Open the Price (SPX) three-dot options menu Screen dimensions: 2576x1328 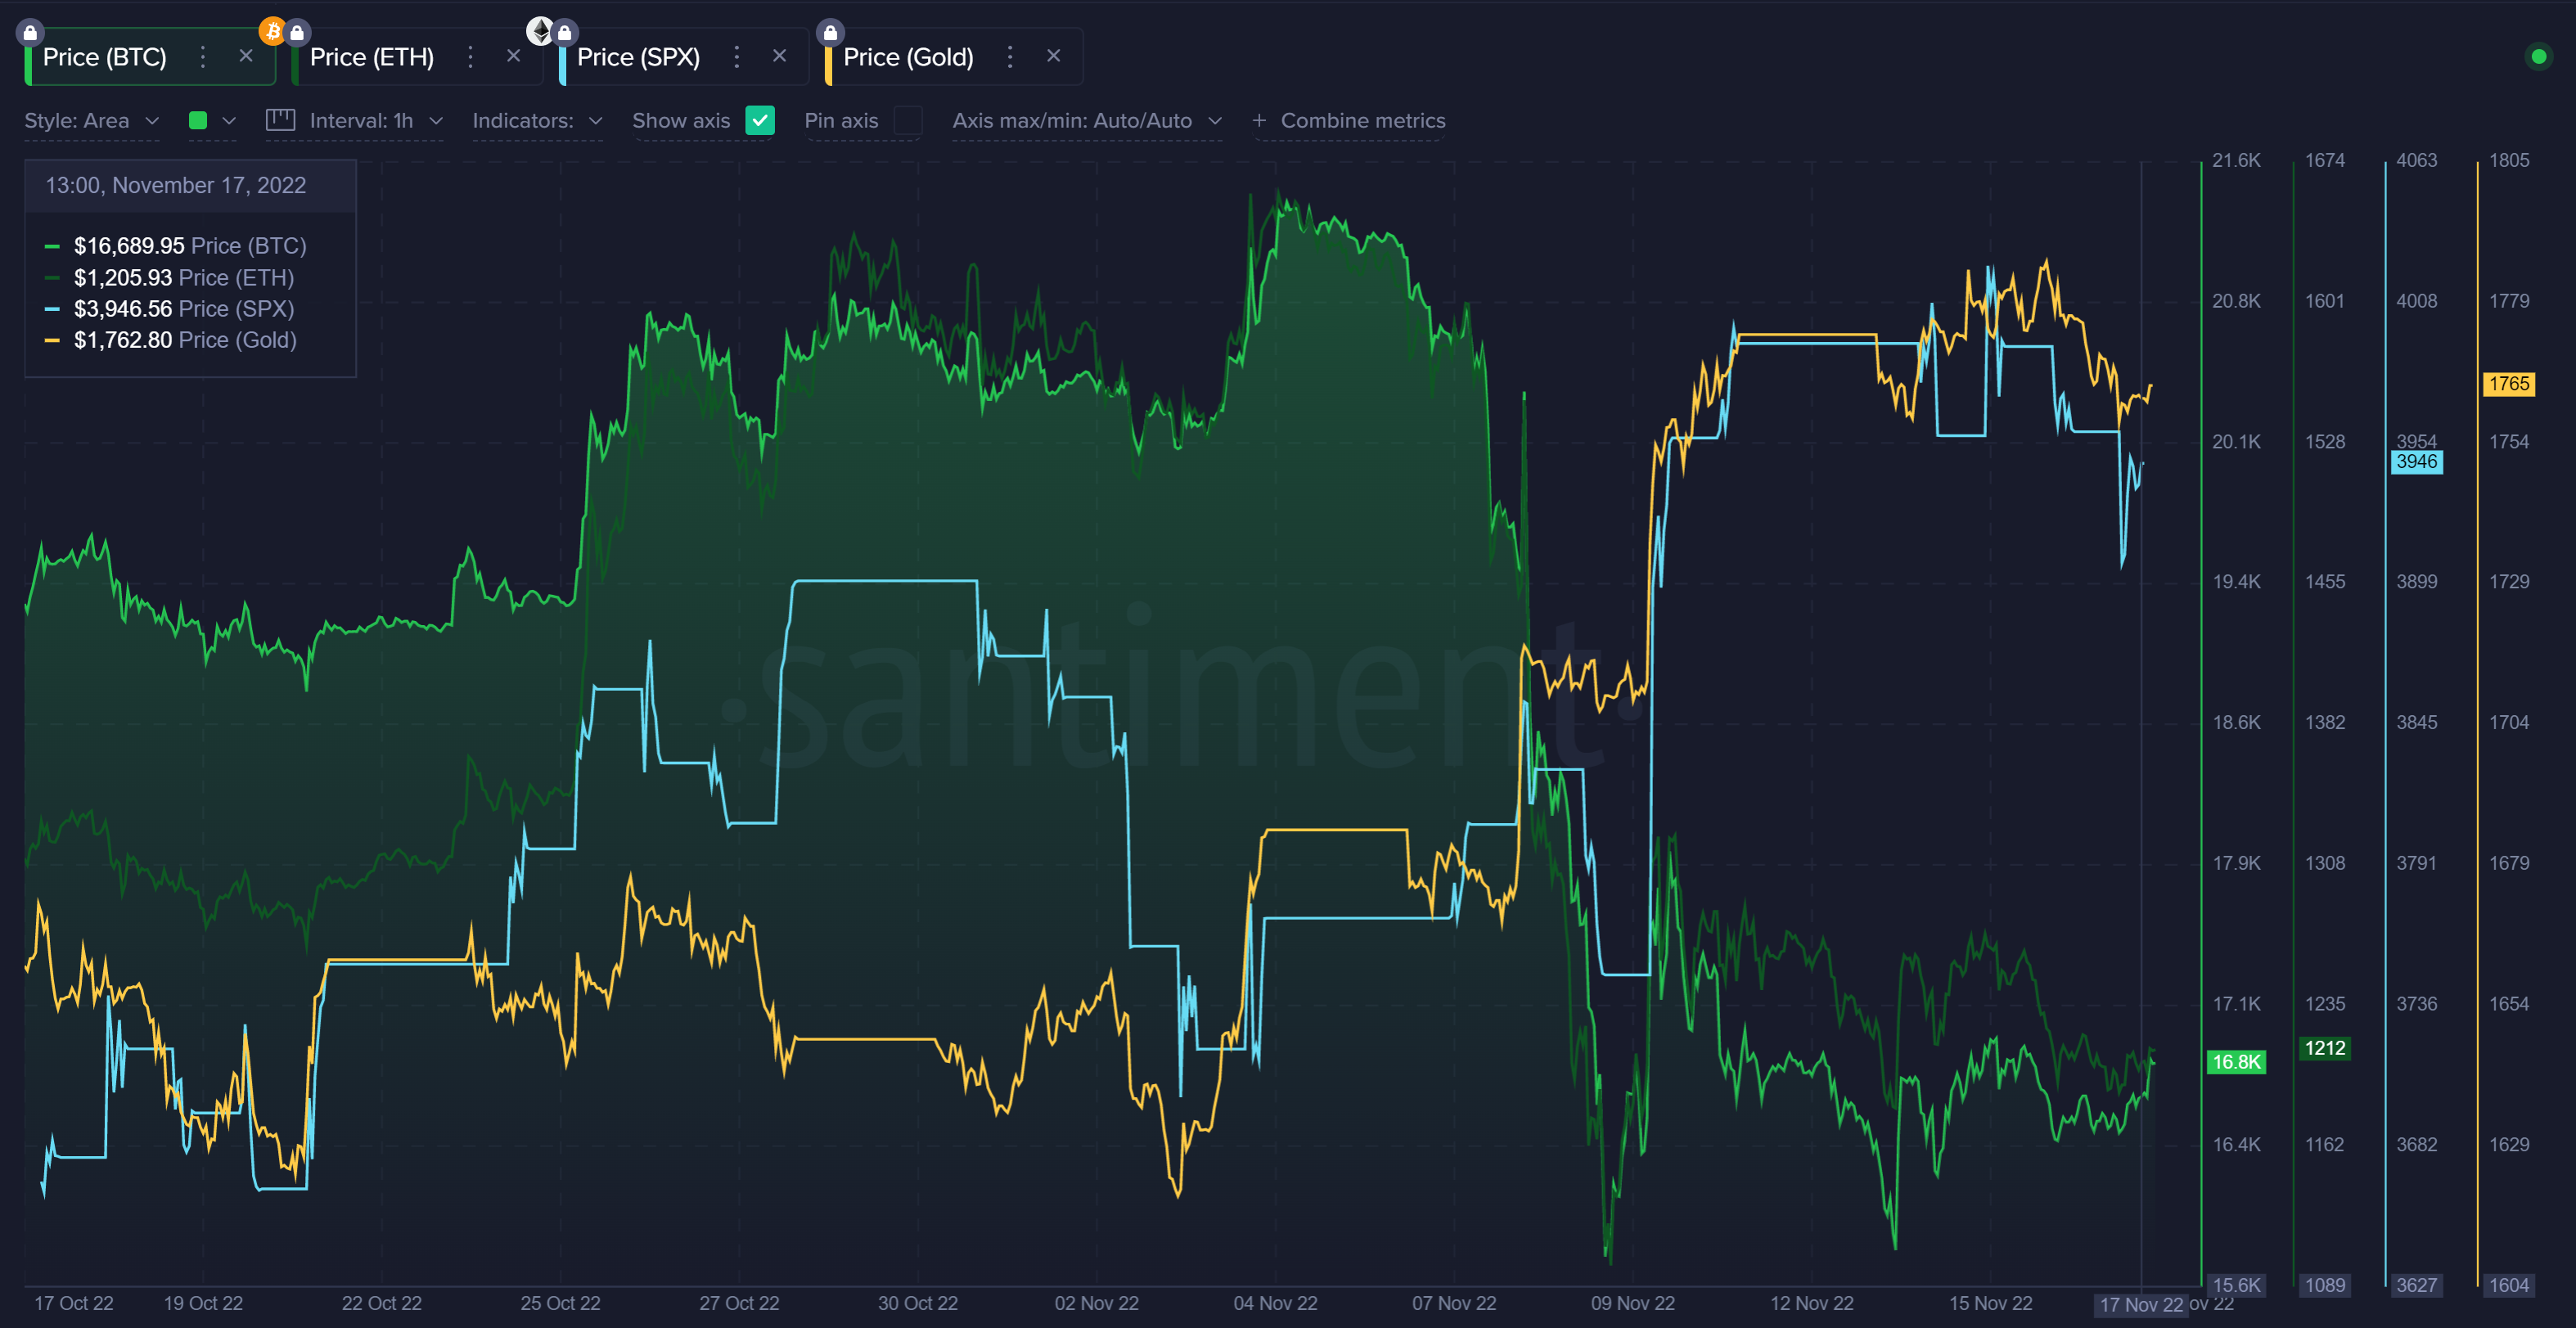[737, 57]
